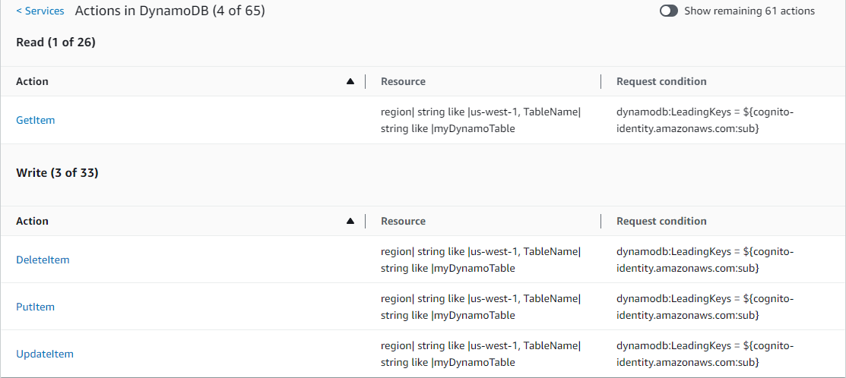Click the DeleteItem row resource text
Image resolution: width=846 pixels, height=378 pixels.
[x=480, y=260]
